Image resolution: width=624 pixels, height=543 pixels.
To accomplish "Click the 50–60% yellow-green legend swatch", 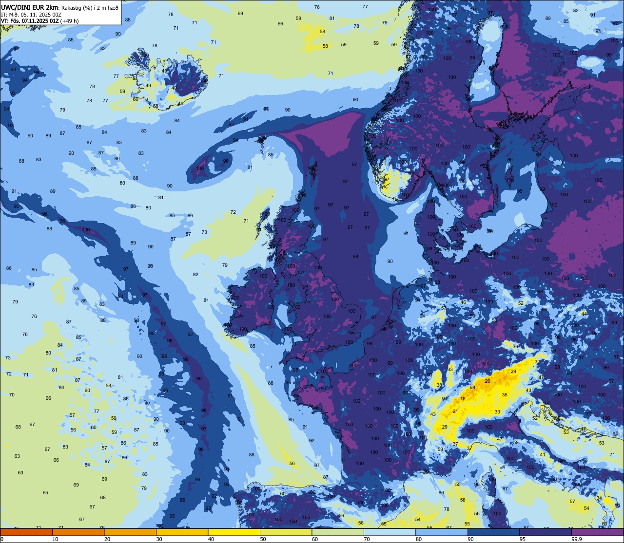I will pos(286,532).
